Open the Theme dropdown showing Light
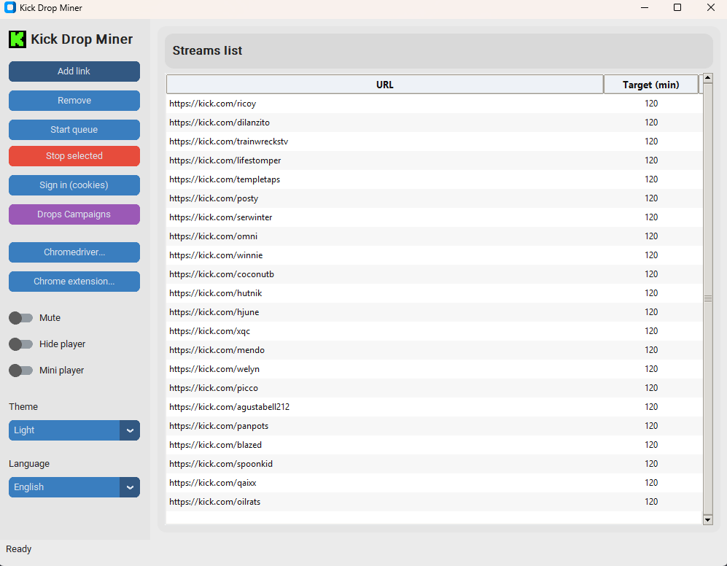The height and width of the screenshot is (566, 727). (74, 430)
